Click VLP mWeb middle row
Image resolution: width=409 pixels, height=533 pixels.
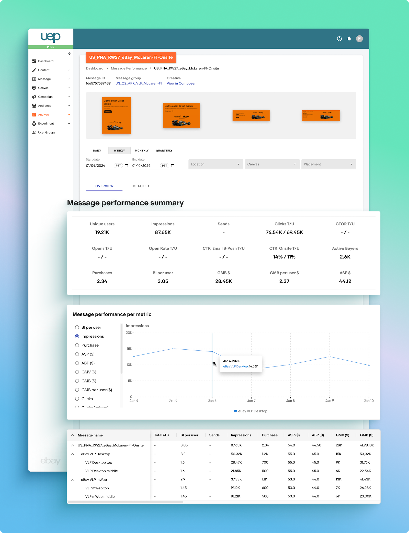(x=224, y=496)
